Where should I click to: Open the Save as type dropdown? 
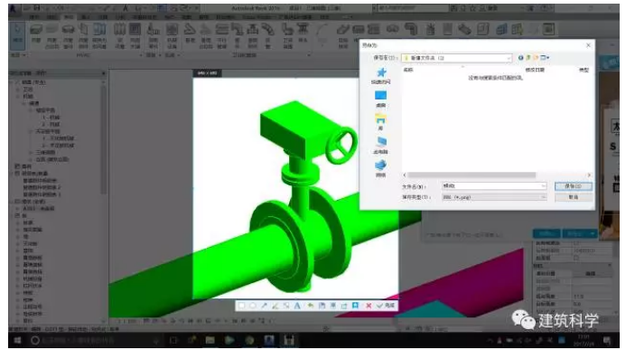point(494,197)
